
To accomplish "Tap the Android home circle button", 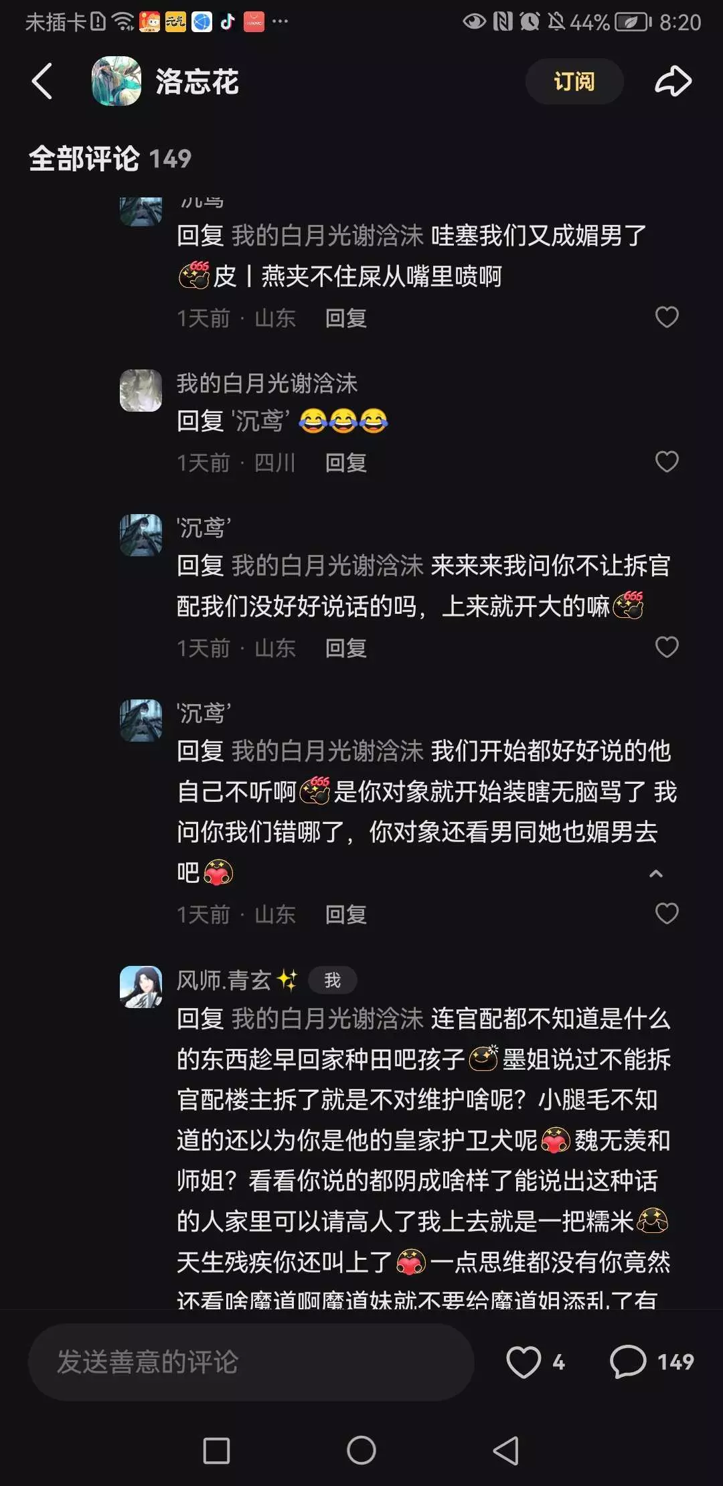I will click(x=361, y=1451).
